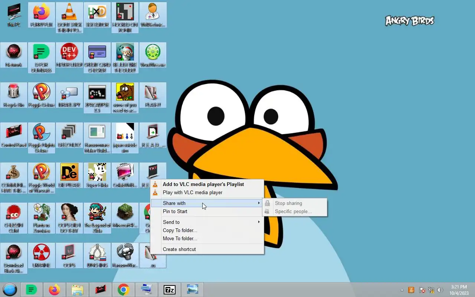
Task: Expand the Share with submenu arrow
Action: (259, 203)
